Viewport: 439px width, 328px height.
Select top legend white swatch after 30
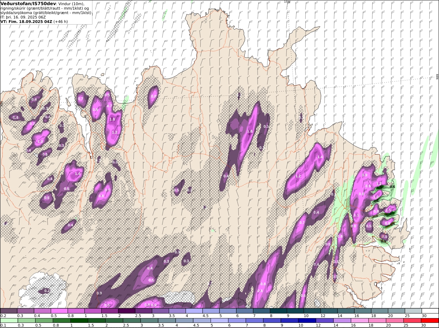(x=430, y=311)
